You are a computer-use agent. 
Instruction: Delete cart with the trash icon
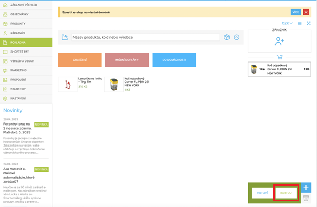coord(306,198)
